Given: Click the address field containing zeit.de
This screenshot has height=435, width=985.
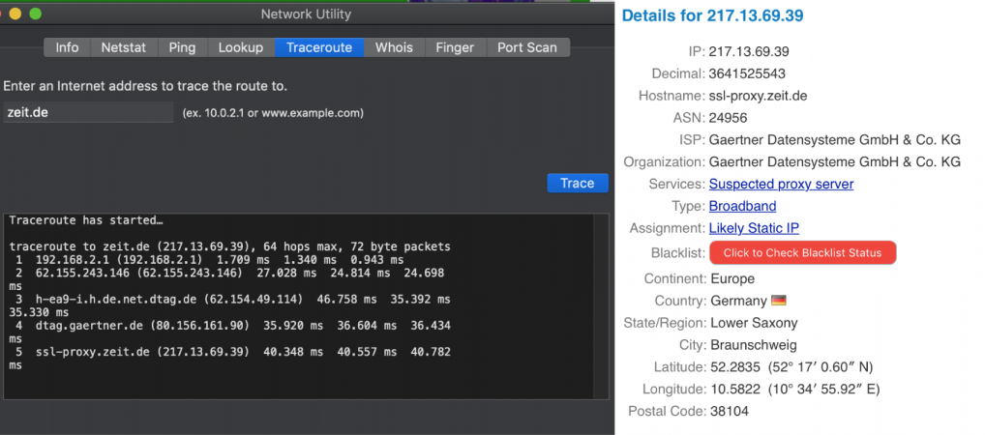Looking at the screenshot, I should point(88,112).
